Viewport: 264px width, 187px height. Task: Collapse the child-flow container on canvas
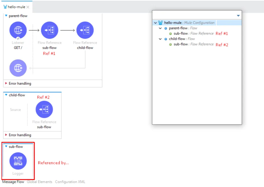tap(6, 95)
